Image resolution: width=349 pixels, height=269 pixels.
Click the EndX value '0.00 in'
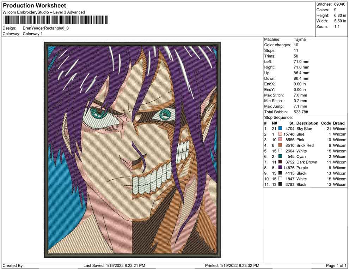coord(300,84)
